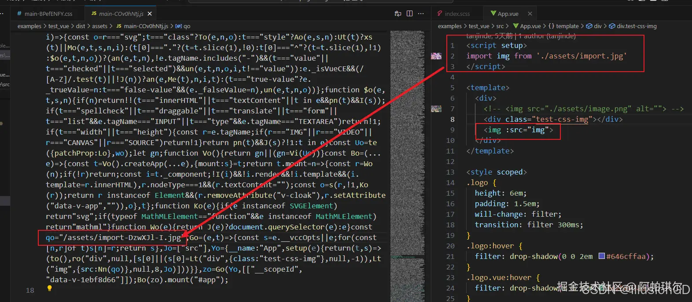This screenshot has width=692, height=302.
Task: Click the Vue logo icon on App.vue tab
Action: (493, 14)
